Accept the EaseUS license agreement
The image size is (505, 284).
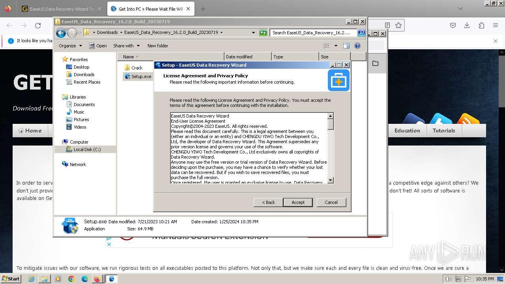click(298, 202)
